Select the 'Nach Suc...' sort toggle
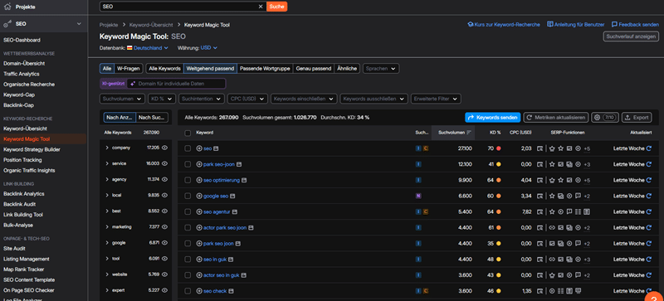664x301 pixels. tap(153, 118)
